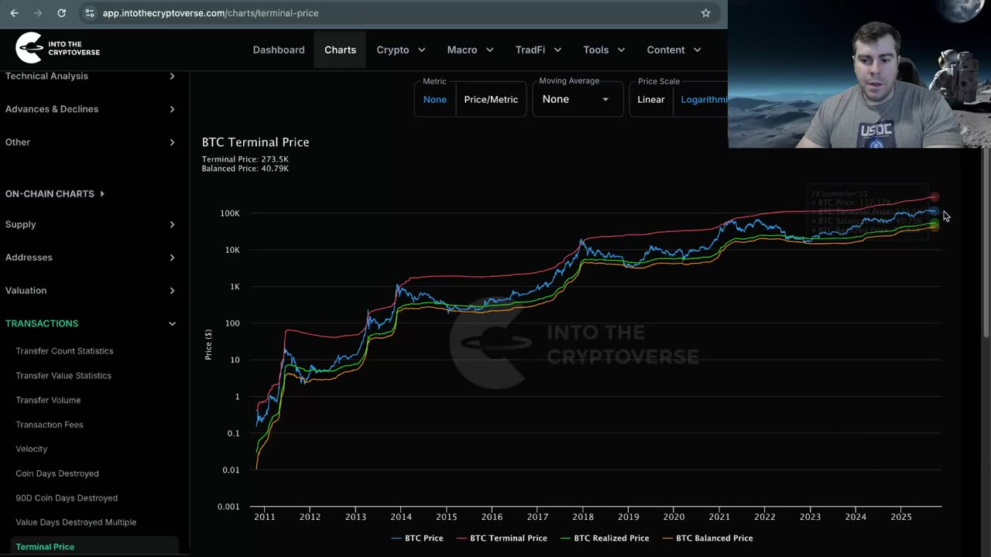
Task: Open the Coin Days Destroyed chart
Action: (x=57, y=473)
